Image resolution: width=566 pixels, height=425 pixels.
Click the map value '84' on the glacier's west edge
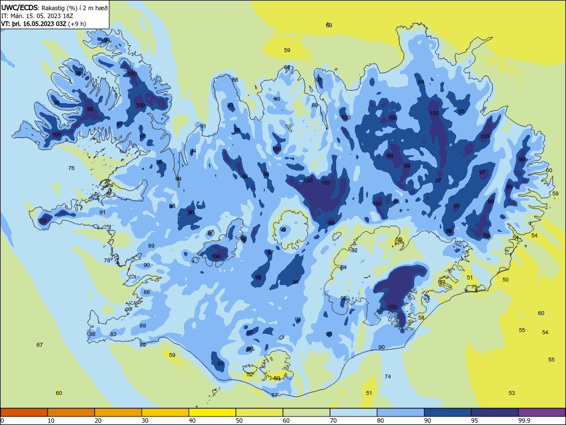(x=344, y=267)
